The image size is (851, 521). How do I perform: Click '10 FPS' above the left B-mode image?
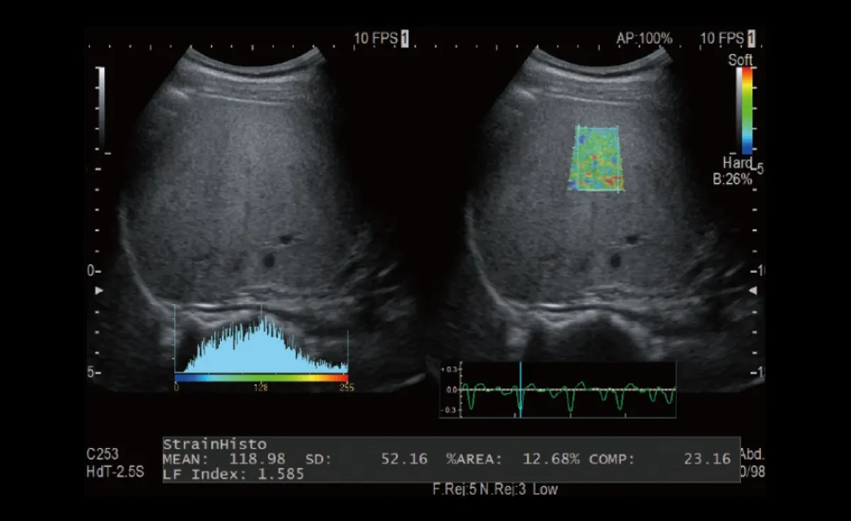click(376, 38)
